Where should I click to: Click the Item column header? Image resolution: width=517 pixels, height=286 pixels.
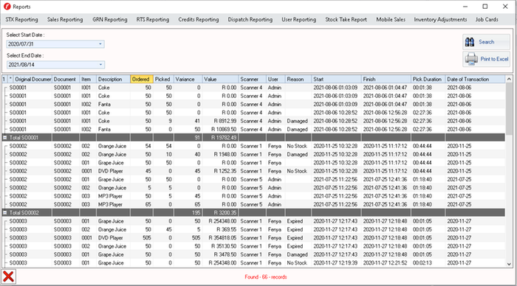88,79
